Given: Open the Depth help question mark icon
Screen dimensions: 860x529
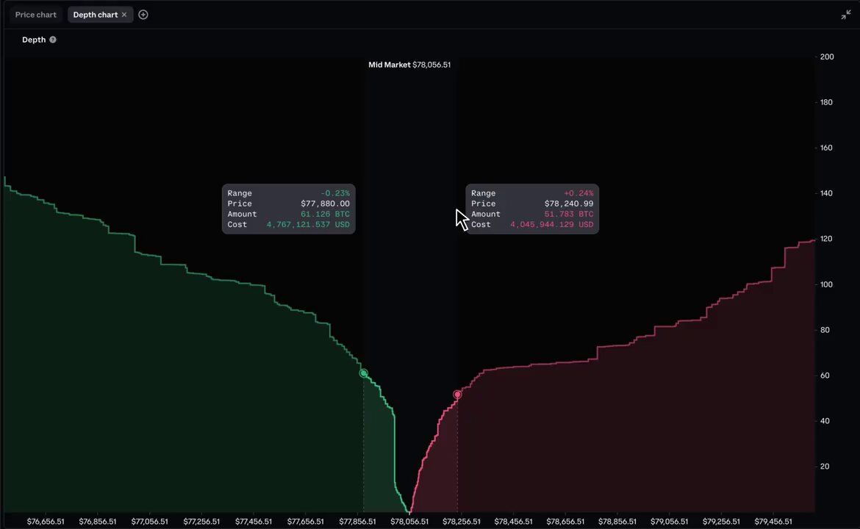Looking at the screenshot, I should point(53,40).
